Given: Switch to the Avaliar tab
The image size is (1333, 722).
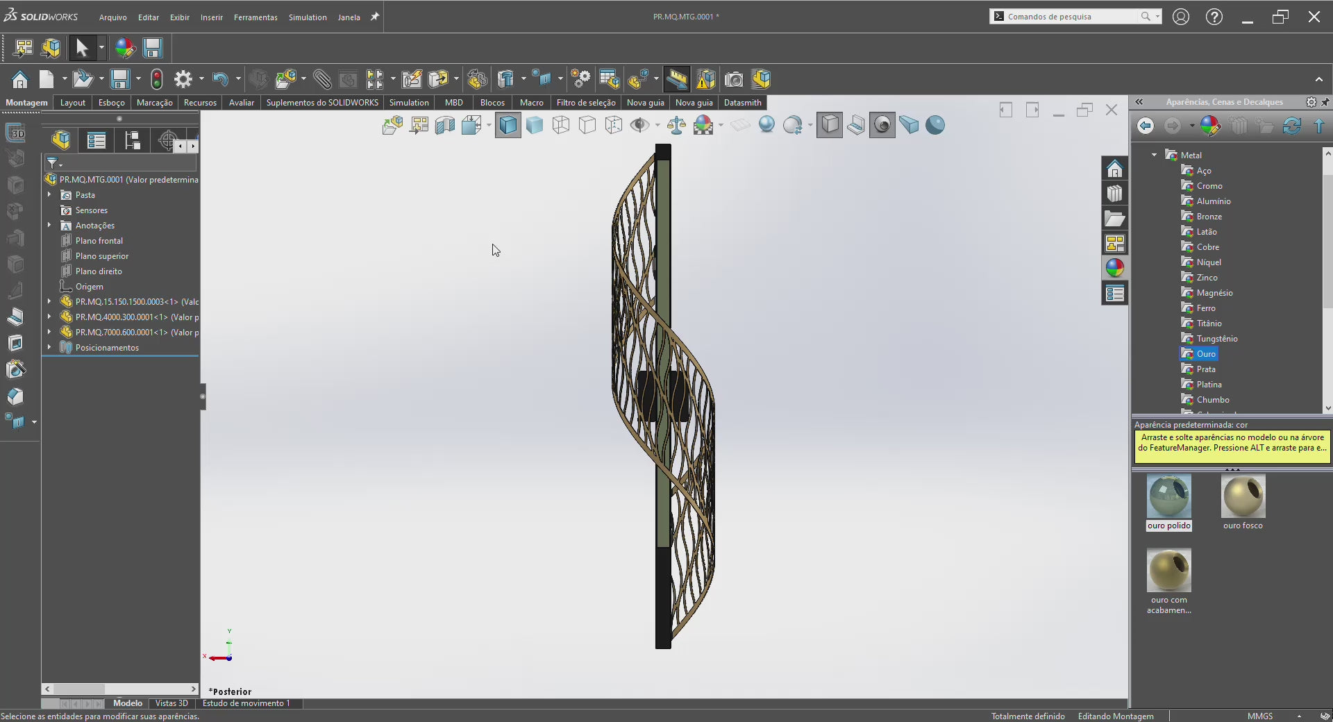Looking at the screenshot, I should coord(241,103).
